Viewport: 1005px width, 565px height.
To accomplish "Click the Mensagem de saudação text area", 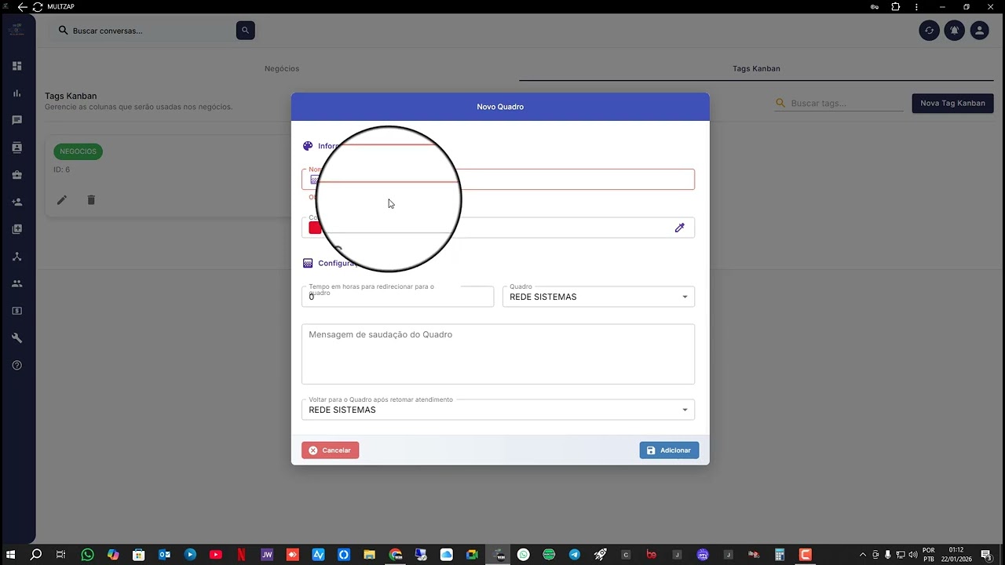I will click(498, 354).
